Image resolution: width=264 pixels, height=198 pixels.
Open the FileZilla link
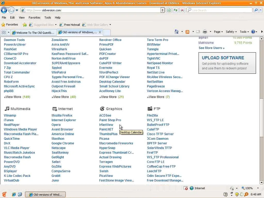152,115
